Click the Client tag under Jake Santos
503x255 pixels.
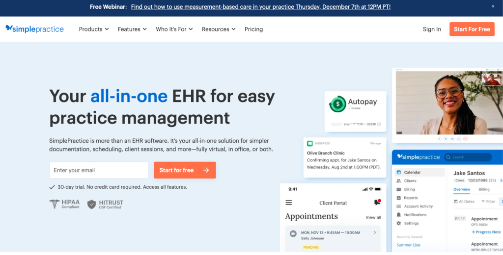[x=459, y=180]
